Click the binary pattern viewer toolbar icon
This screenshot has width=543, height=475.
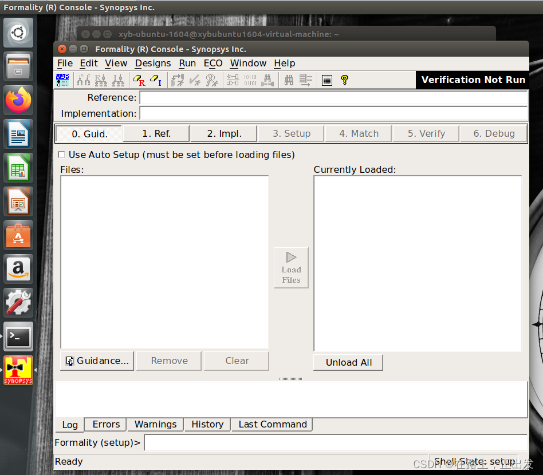pyautogui.click(x=250, y=80)
